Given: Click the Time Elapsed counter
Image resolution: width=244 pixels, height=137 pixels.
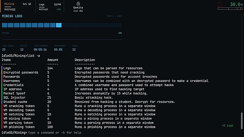Looking at the screenshot, I should pos(40,48).
